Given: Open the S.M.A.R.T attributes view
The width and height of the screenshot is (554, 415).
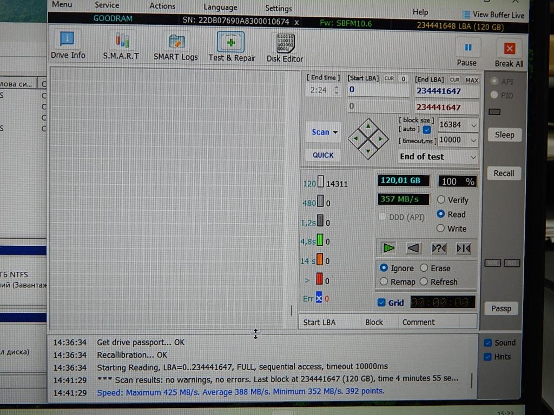Looking at the screenshot, I should [121, 45].
